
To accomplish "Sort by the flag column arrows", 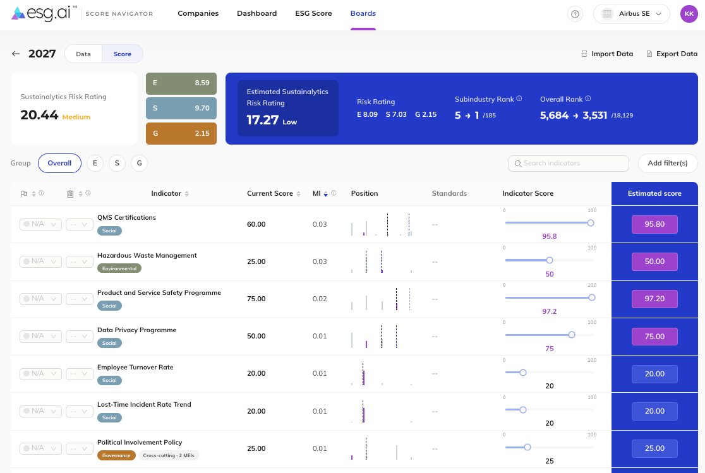I will click(33, 194).
